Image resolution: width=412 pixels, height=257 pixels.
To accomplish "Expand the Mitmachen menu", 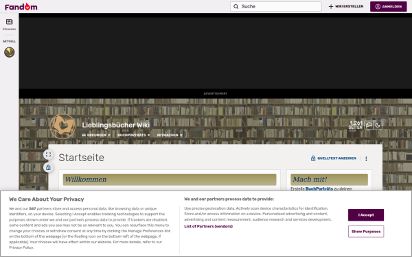I will coord(170,135).
